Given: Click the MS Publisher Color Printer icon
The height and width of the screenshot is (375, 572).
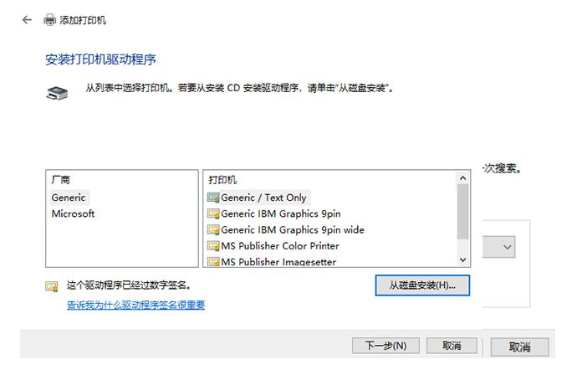Looking at the screenshot, I should (x=212, y=246).
